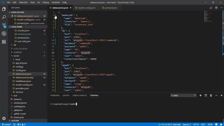Change line endings via CRLF item
This screenshot has height=126, width=224.
(x=203, y=125)
